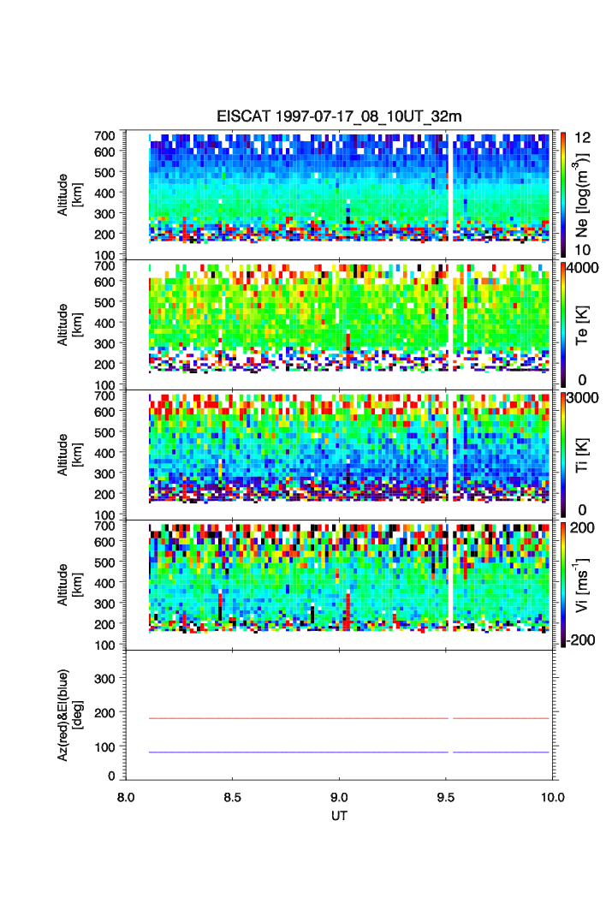Image resolution: width=606 pixels, height=910 pixels.
Task: Click the 8.5 tick on UT axis
Action: tap(232, 797)
